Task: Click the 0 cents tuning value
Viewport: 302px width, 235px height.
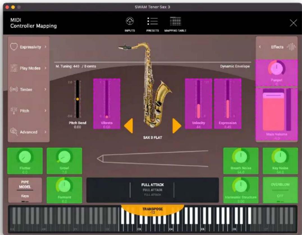Action: tap(90, 66)
